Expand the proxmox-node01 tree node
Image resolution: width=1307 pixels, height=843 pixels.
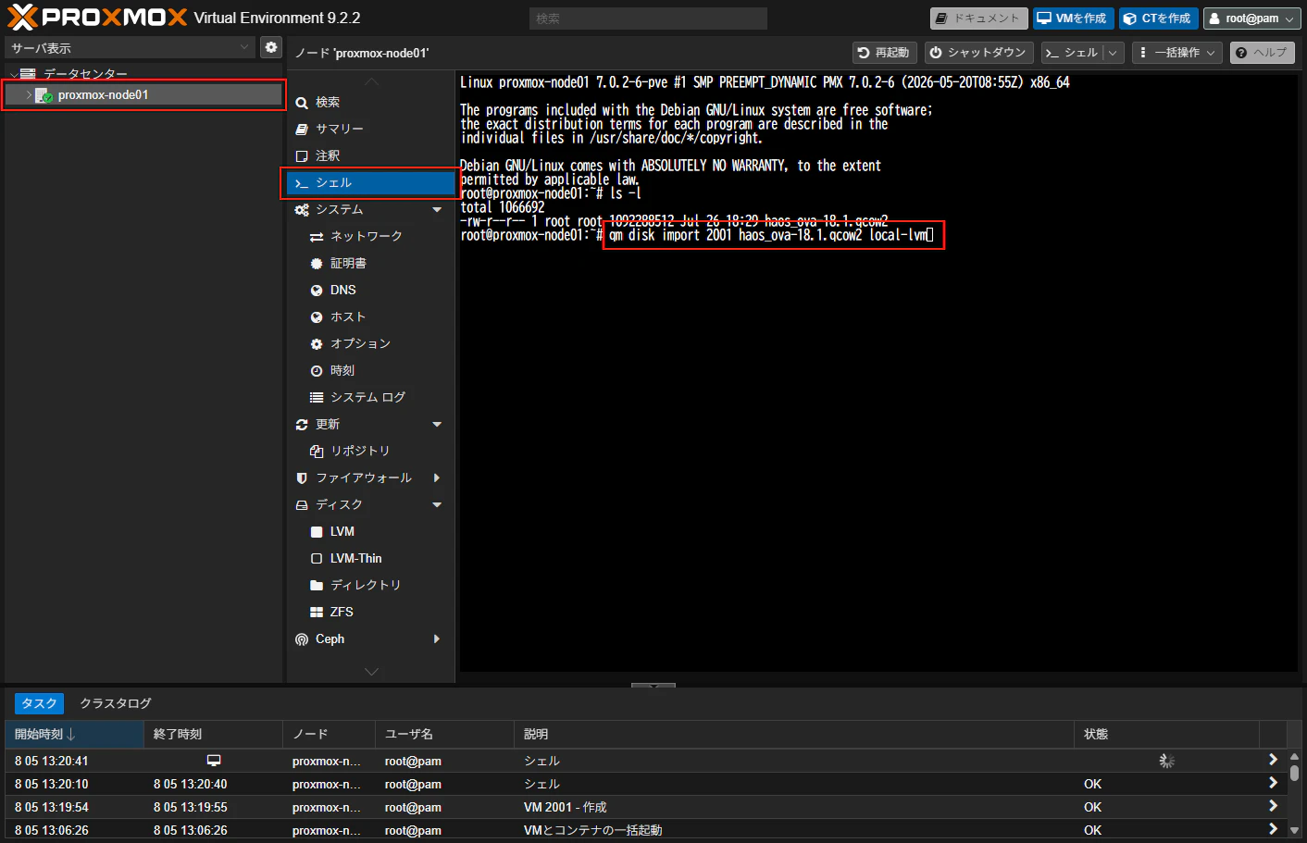click(x=29, y=95)
